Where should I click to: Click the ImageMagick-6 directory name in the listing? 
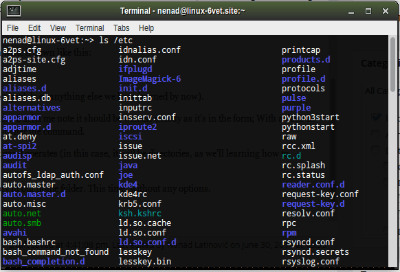pos(150,79)
